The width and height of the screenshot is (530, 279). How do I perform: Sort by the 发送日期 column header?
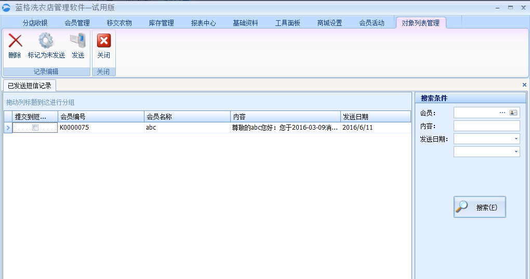(x=376, y=117)
